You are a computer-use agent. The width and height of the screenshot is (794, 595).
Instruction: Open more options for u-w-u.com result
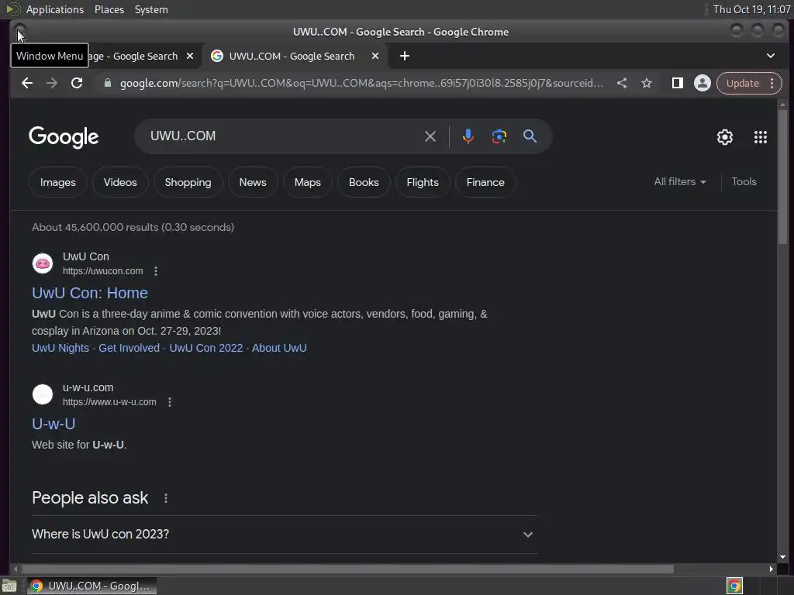[x=170, y=402]
